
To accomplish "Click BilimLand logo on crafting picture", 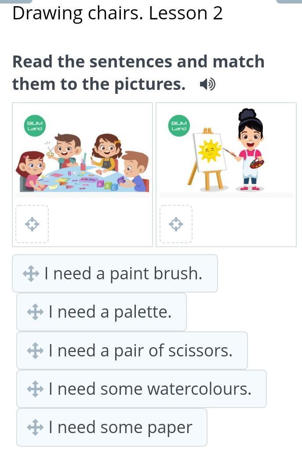I will pos(35,126).
